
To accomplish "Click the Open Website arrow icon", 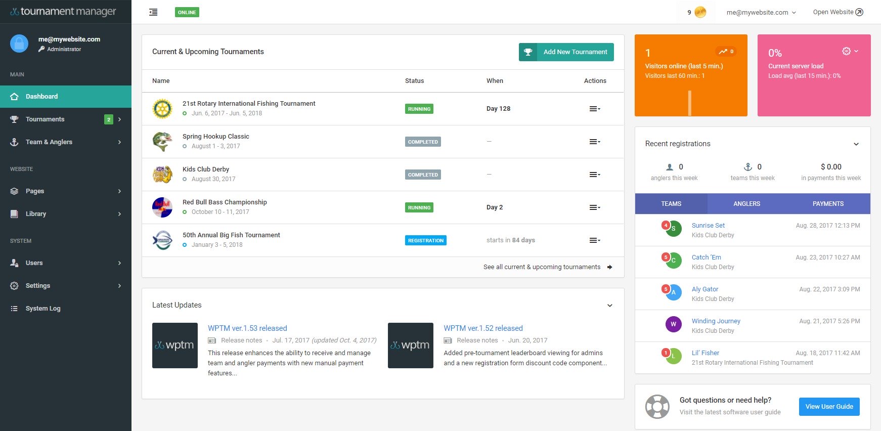I will tap(859, 12).
